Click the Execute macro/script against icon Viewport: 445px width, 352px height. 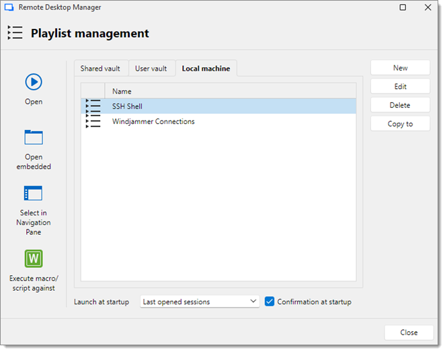click(x=34, y=258)
